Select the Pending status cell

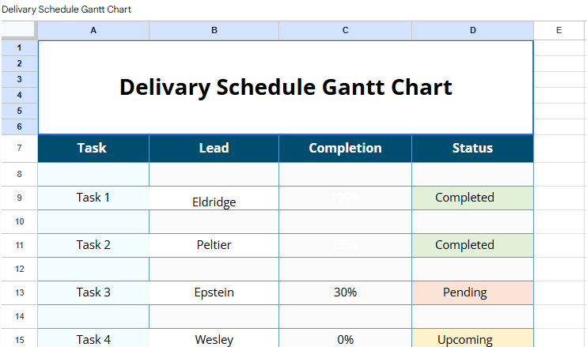[x=472, y=292]
